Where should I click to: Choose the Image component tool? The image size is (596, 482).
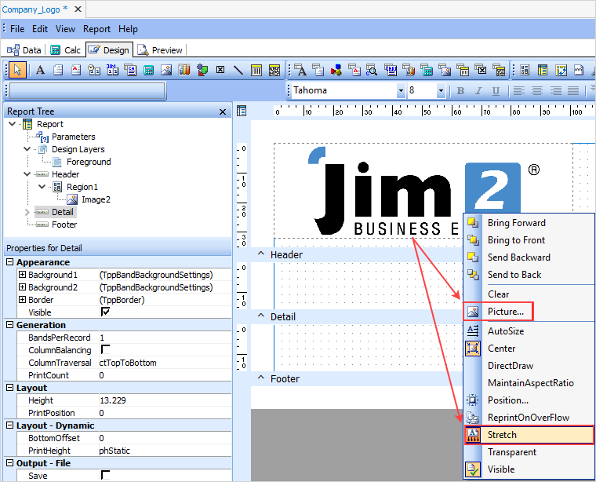click(x=165, y=70)
